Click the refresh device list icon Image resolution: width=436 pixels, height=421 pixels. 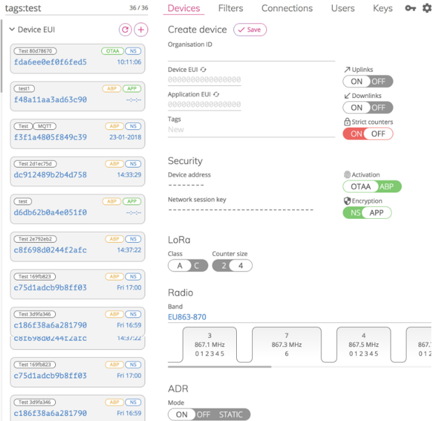125,30
